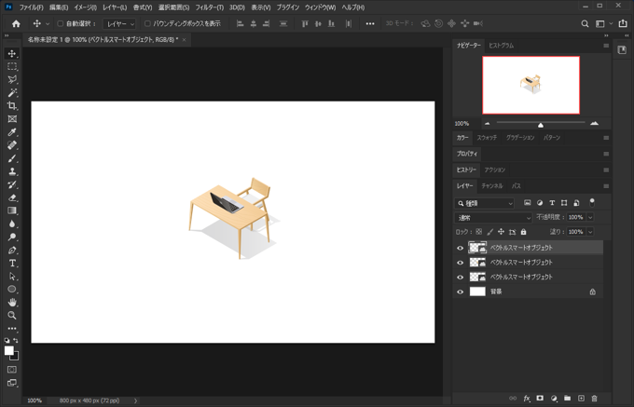Create a new adjustment layer
This screenshot has width=634, height=407.
coord(554,398)
